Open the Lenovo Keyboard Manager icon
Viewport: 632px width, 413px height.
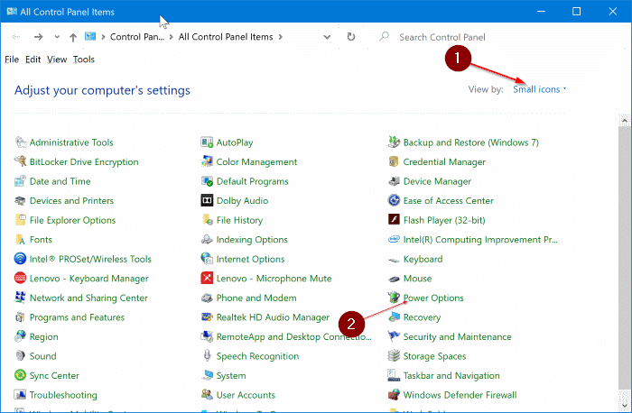(x=20, y=278)
